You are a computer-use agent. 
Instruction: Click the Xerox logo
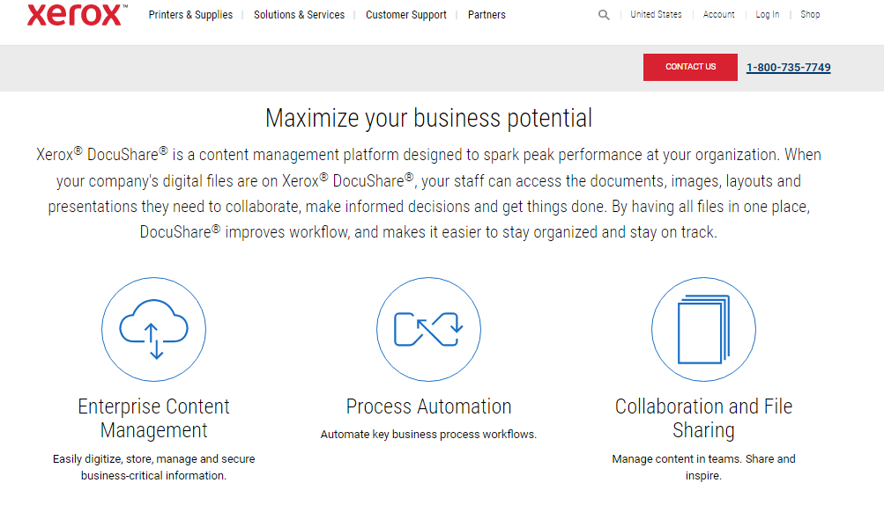pos(75,14)
